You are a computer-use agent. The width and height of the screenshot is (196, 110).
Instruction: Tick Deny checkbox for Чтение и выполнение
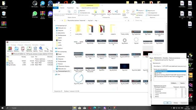pos(182,93)
